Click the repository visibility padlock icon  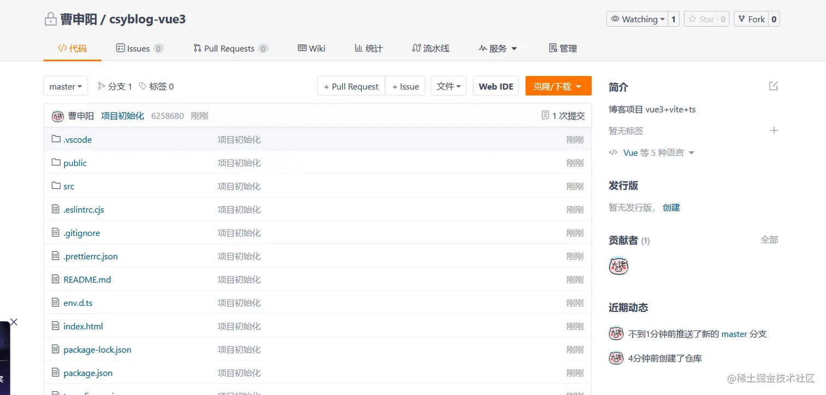(x=50, y=18)
